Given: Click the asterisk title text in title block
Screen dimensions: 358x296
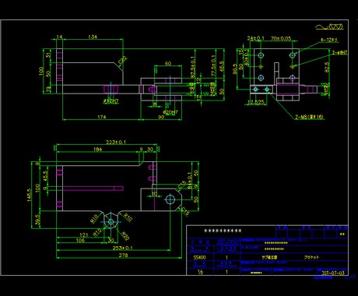Looking at the screenshot, I should 223,231.
